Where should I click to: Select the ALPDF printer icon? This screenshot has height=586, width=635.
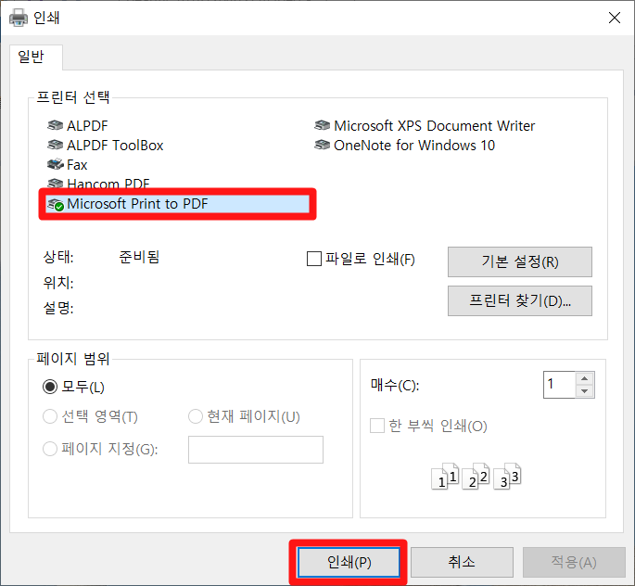pos(55,125)
